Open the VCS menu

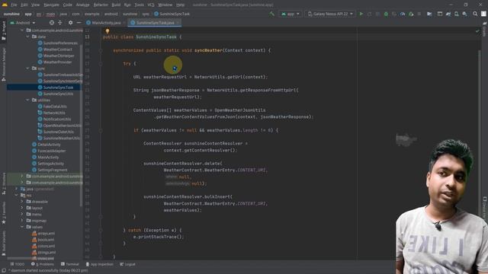tap(151, 5)
